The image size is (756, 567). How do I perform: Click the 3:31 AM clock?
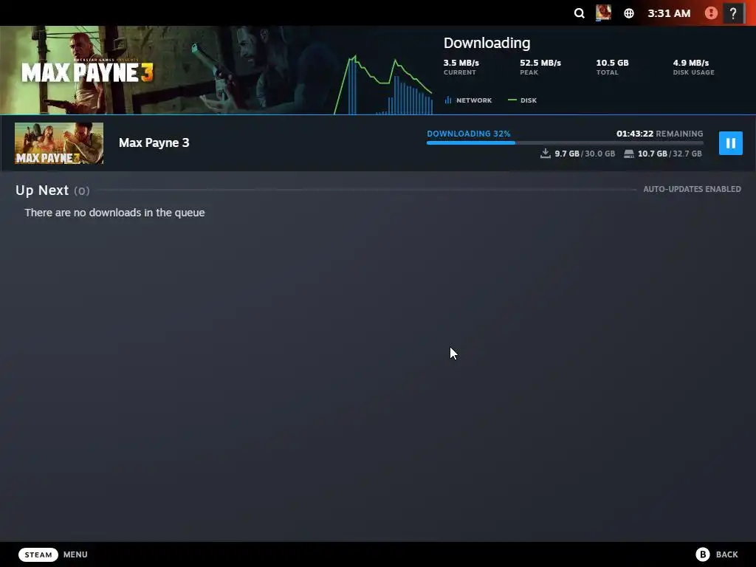click(669, 13)
